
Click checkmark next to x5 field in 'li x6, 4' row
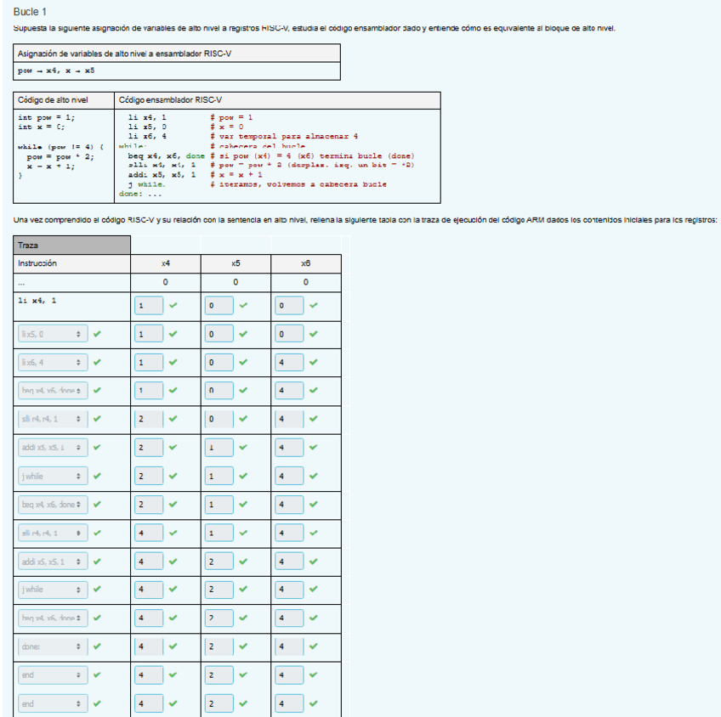243,363
